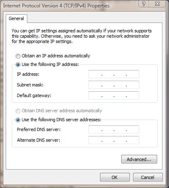Image resolution: width=169 pixels, height=188 pixels.
Task: Click the IP address first octet field
Action: [95, 74]
